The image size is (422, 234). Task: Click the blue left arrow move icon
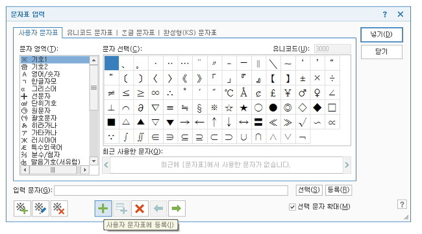pyautogui.click(x=158, y=209)
